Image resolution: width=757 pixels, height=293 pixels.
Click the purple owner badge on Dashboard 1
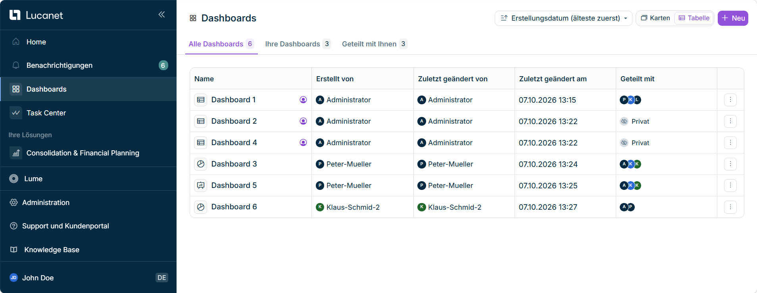coord(303,100)
